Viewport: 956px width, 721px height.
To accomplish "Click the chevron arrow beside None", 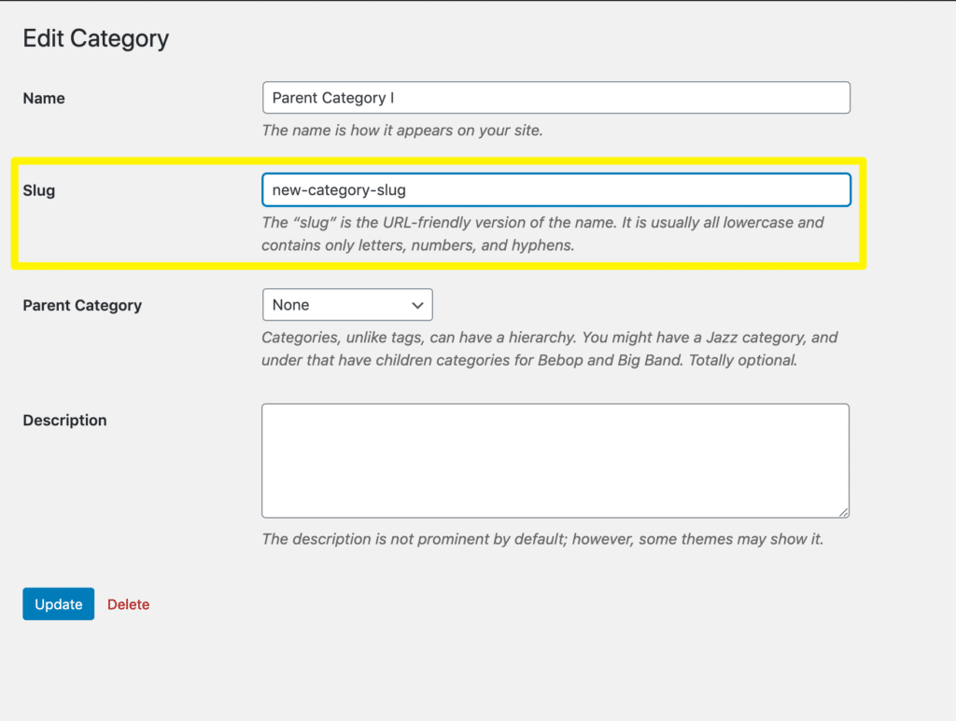I will [x=417, y=305].
